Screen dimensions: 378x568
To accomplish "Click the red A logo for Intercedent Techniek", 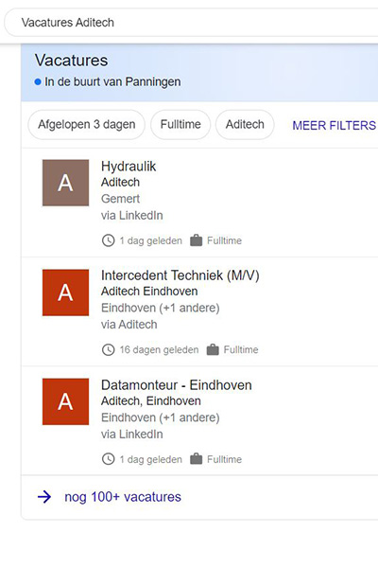I will pos(65,293).
